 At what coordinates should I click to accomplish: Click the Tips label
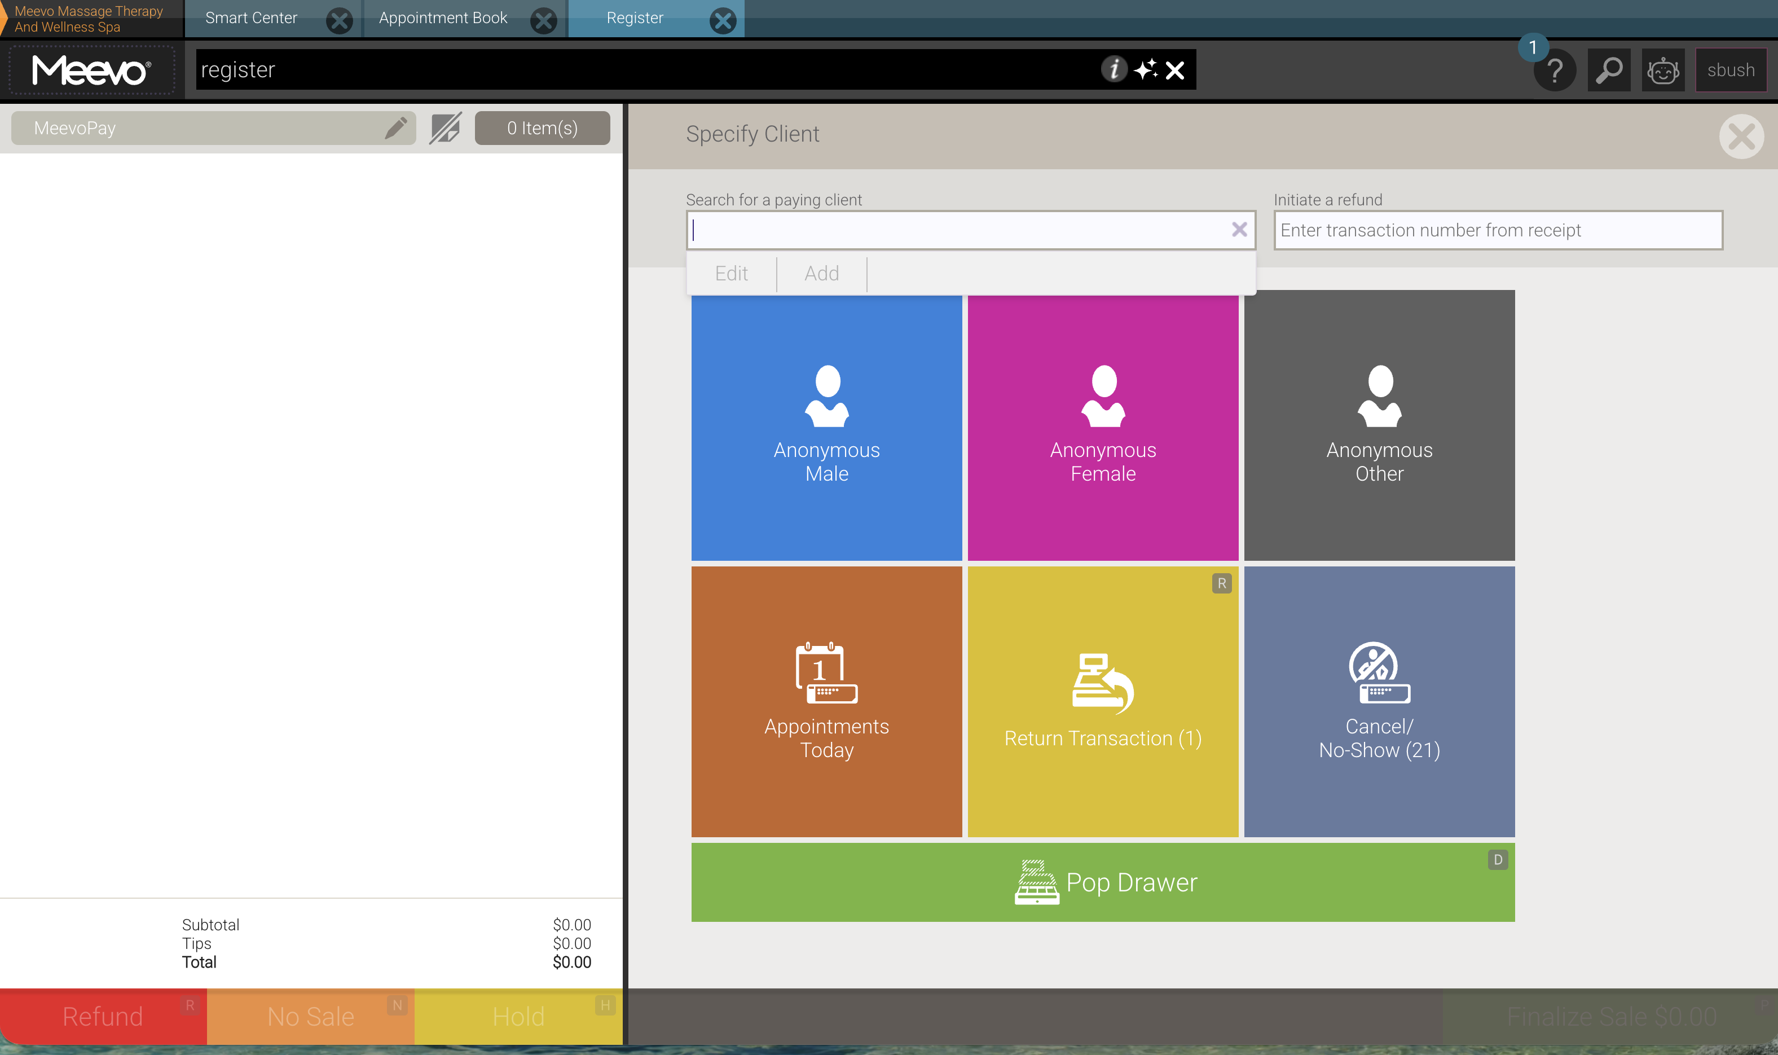(x=197, y=943)
